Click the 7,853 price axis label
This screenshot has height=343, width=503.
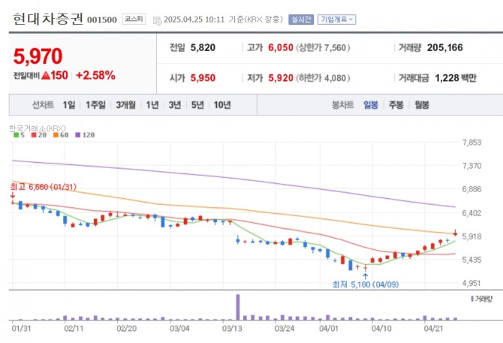pyautogui.click(x=471, y=143)
